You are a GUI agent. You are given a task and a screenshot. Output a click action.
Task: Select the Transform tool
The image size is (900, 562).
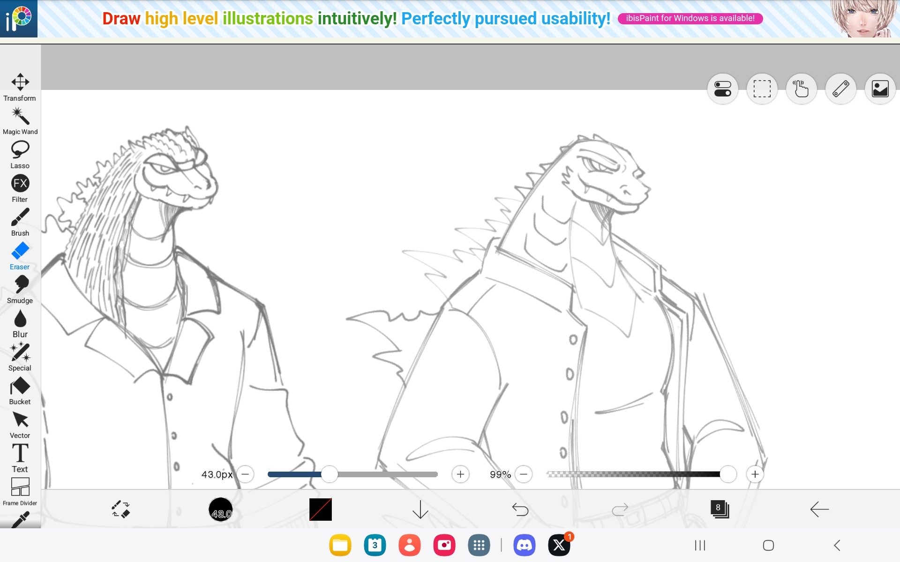[x=20, y=87]
